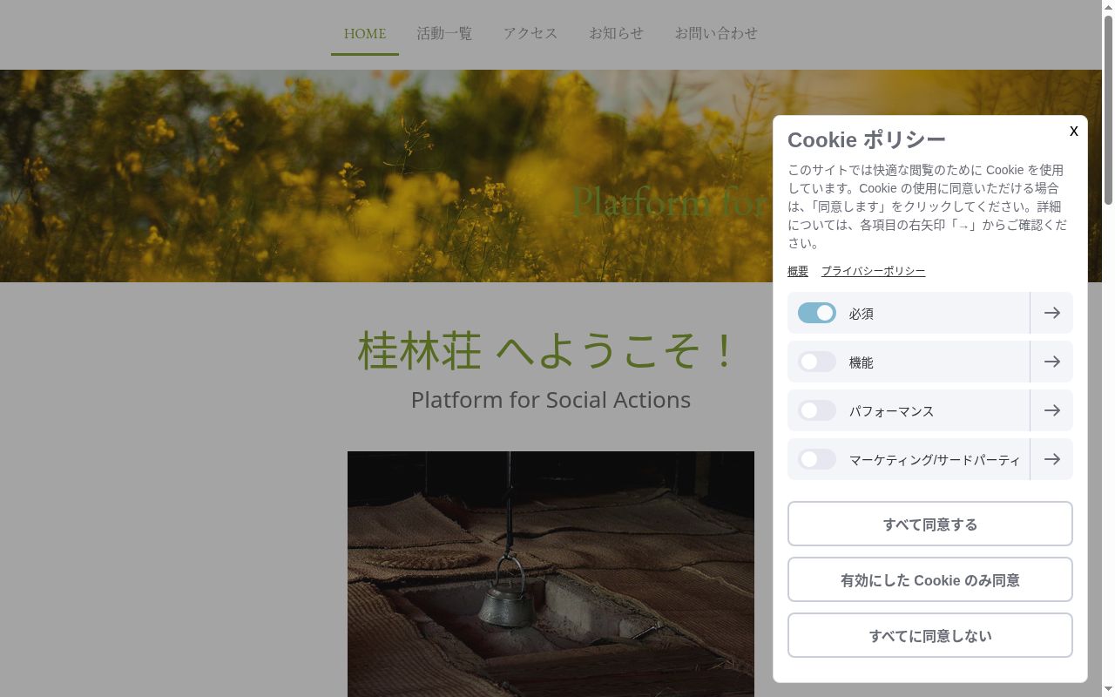The width and height of the screenshot is (1115, 697).
Task: Open the お問い合わせ menu item
Action: [716, 34]
